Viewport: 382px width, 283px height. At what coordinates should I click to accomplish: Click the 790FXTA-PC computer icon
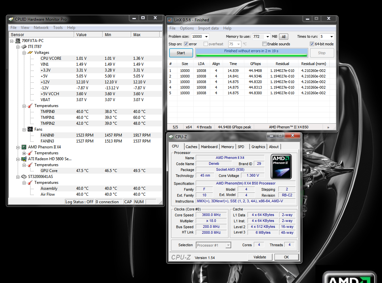(x=18, y=41)
